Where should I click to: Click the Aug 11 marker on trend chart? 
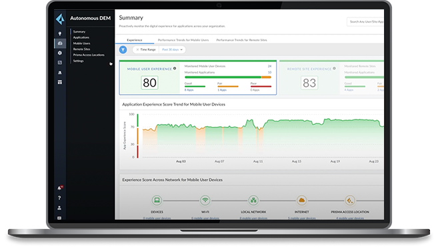[258, 162]
